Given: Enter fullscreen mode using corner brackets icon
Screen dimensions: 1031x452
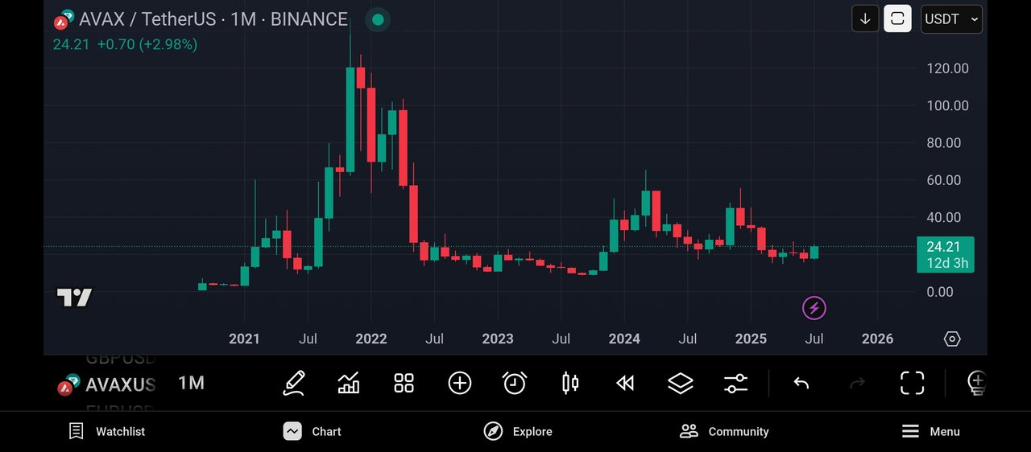Looking at the screenshot, I should pos(912,384).
